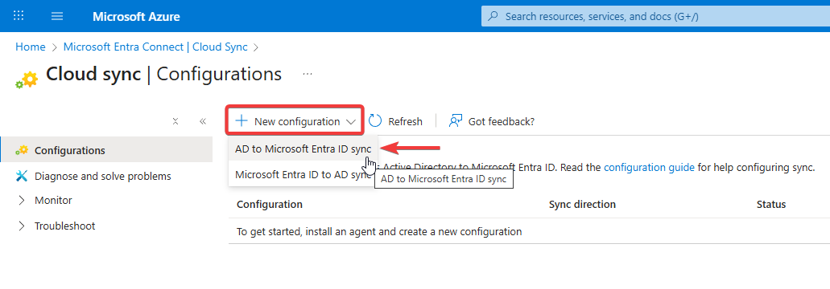Image resolution: width=830 pixels, height=289 pixels.
Task: Open the configuration guide link
Action: (x=649, y=168)
